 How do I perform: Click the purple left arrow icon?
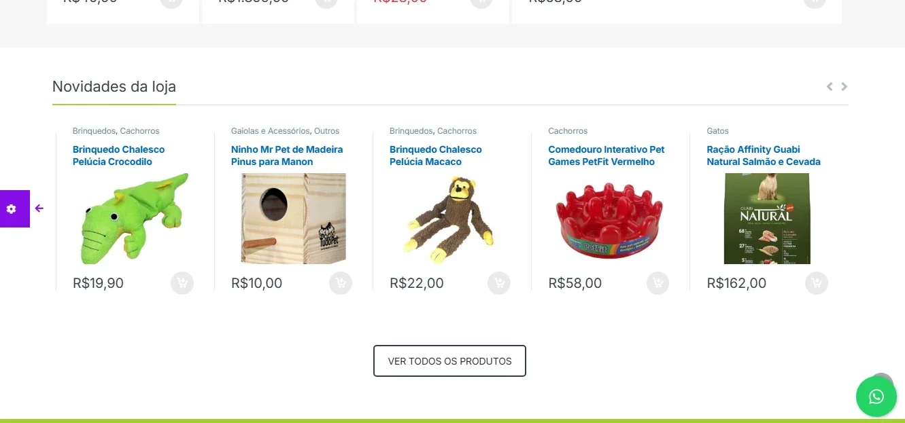pos(39,208)
